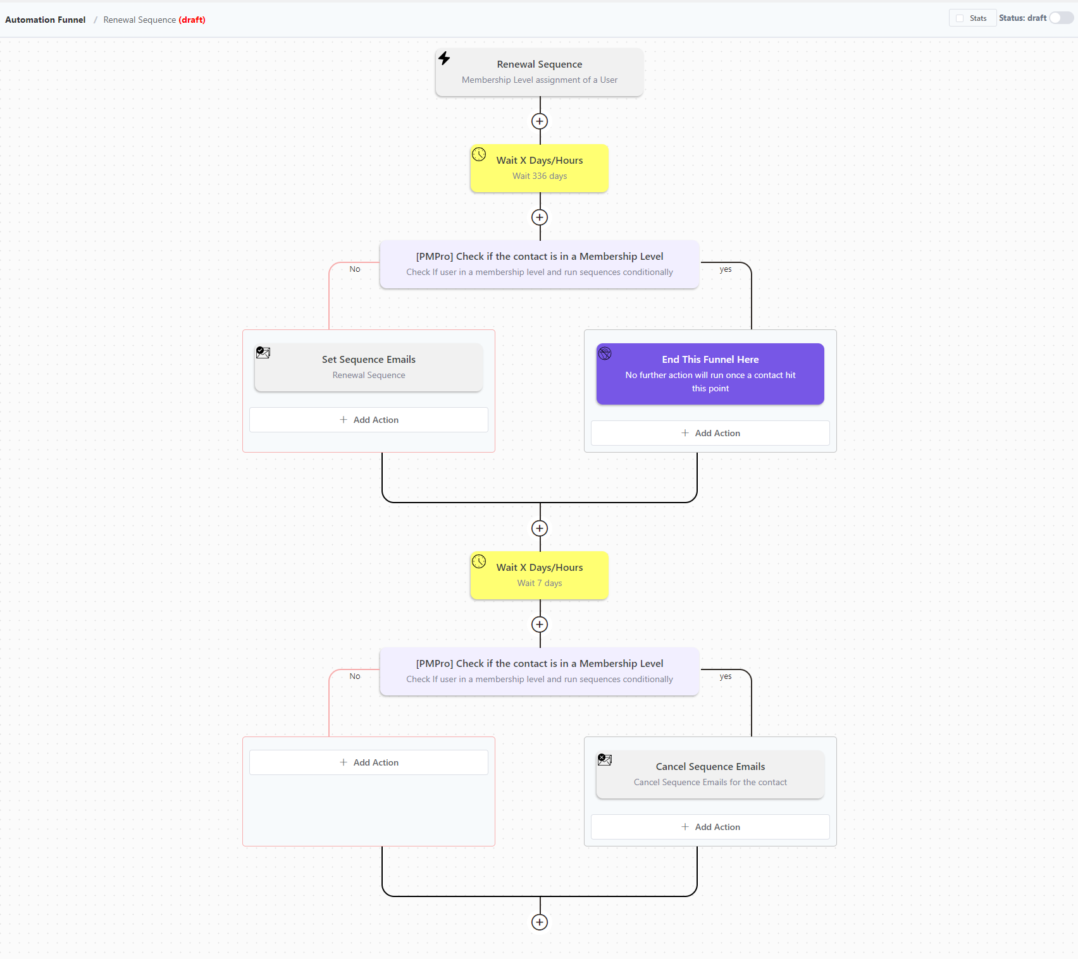The width and height of the screenshot is (1078, 959).
Task: Click the email icon on Set Sequence Emails
Action: point(263,353)
